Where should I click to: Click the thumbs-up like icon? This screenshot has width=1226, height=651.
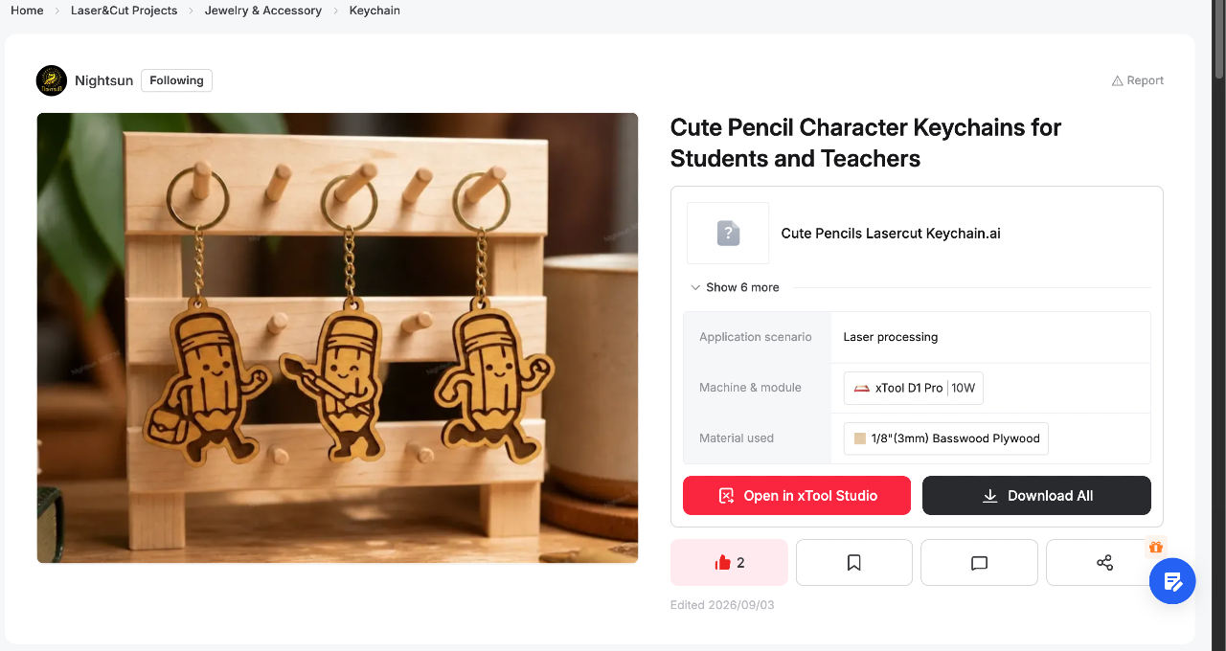(x=722, y=563)
